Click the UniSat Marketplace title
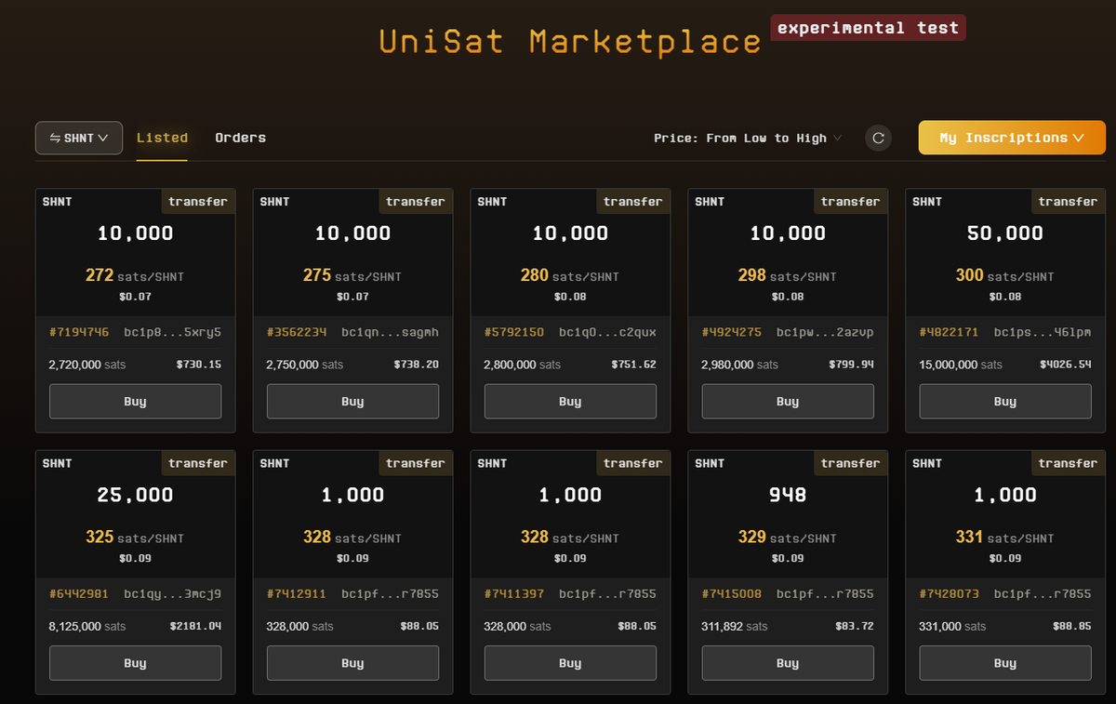 point(571,42)
